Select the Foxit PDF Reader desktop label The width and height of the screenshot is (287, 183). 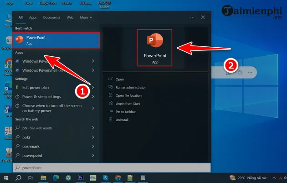click(x=105, y=5)
